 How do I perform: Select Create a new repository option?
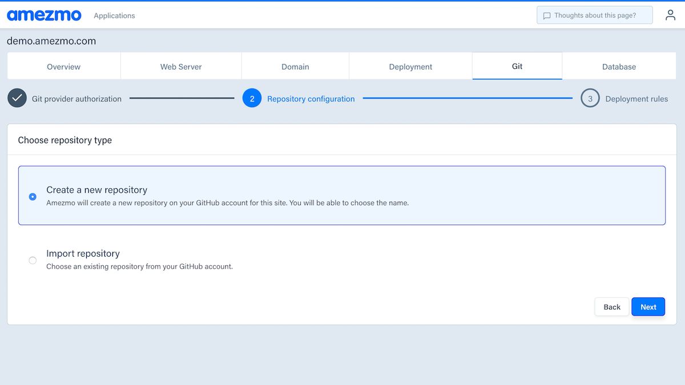pos(97,190)
